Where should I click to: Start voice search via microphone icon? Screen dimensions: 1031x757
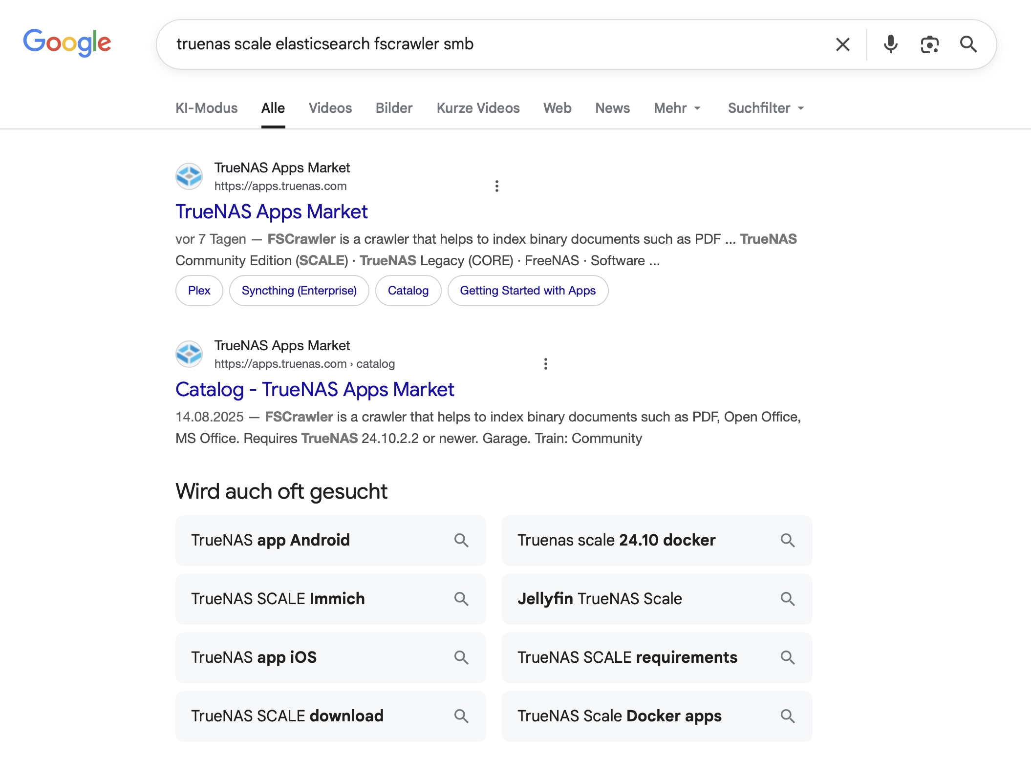890,44
